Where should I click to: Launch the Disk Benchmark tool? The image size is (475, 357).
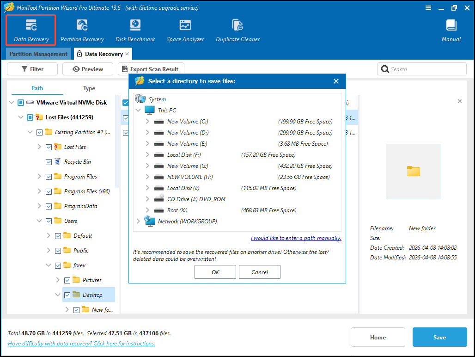135,29
